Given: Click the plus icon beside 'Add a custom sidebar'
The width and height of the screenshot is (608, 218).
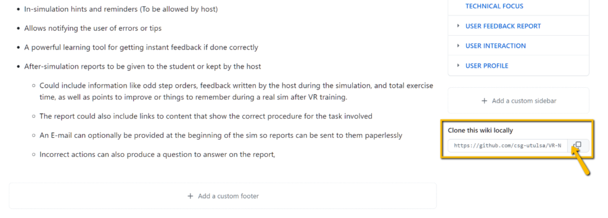Looking at the screenshot, I should 484,101.
